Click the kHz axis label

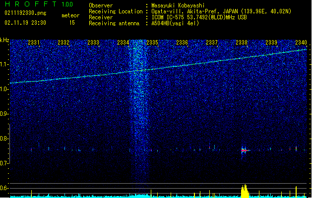click(4, 40)
